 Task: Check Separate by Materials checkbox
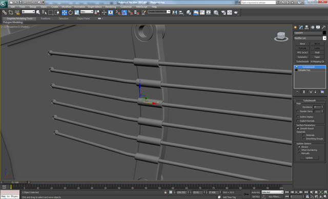[x=304, y=135]
